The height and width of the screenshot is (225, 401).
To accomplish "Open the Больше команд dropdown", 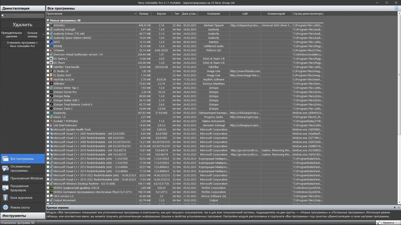I will click(34, 35).
